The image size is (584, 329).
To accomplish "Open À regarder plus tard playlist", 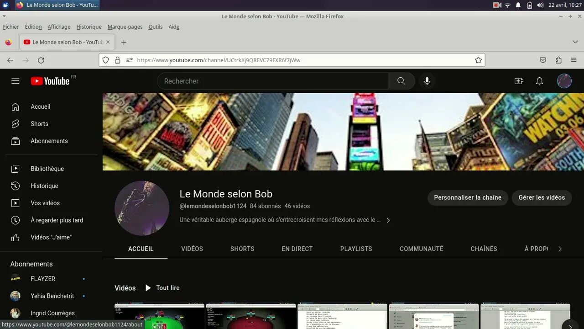I will point(51,220).
